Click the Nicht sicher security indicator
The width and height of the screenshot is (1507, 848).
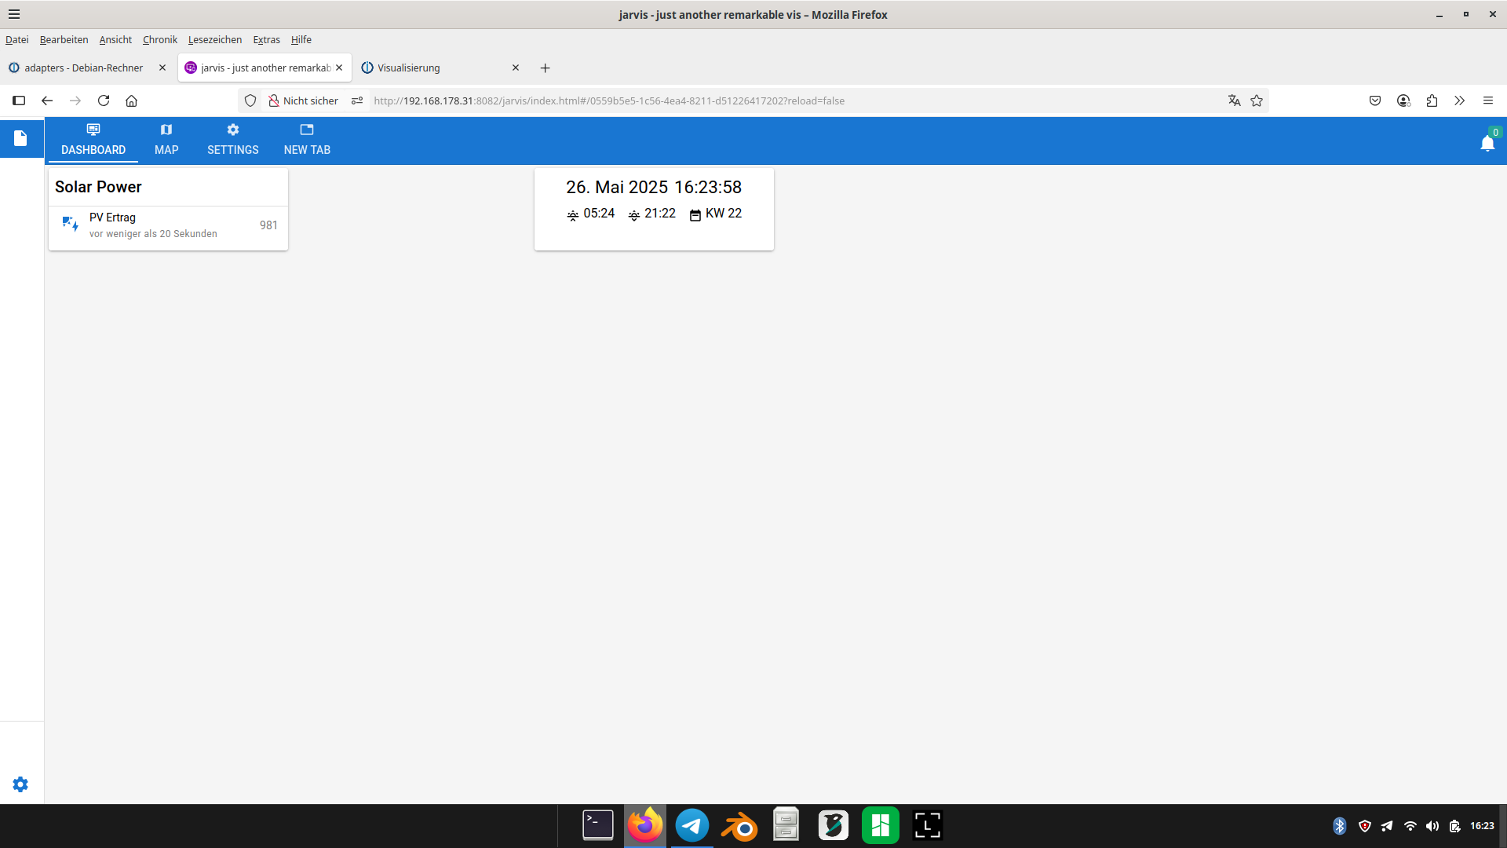303,101
